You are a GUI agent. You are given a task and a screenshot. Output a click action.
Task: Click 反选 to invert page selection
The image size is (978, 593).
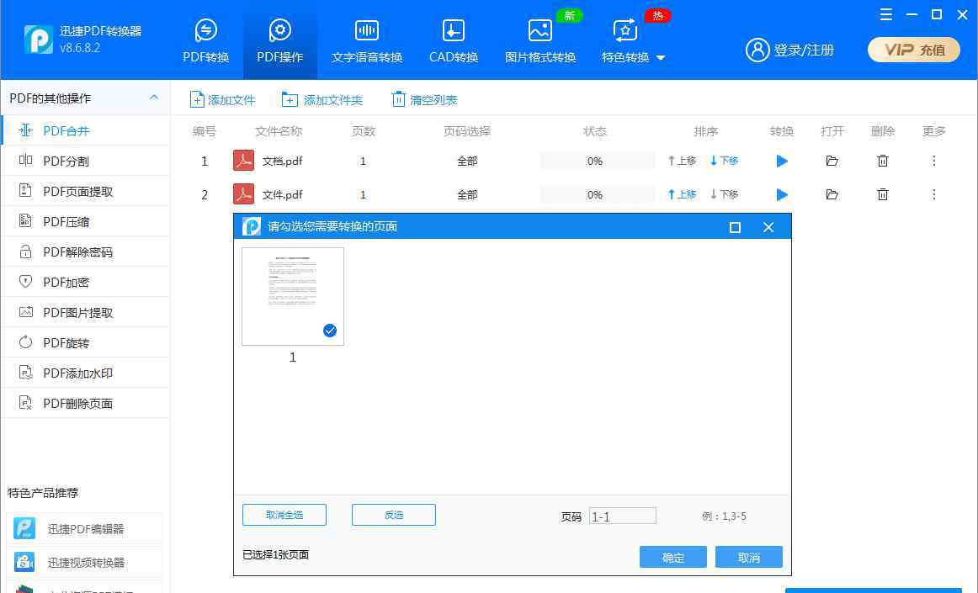click(393, 515)
